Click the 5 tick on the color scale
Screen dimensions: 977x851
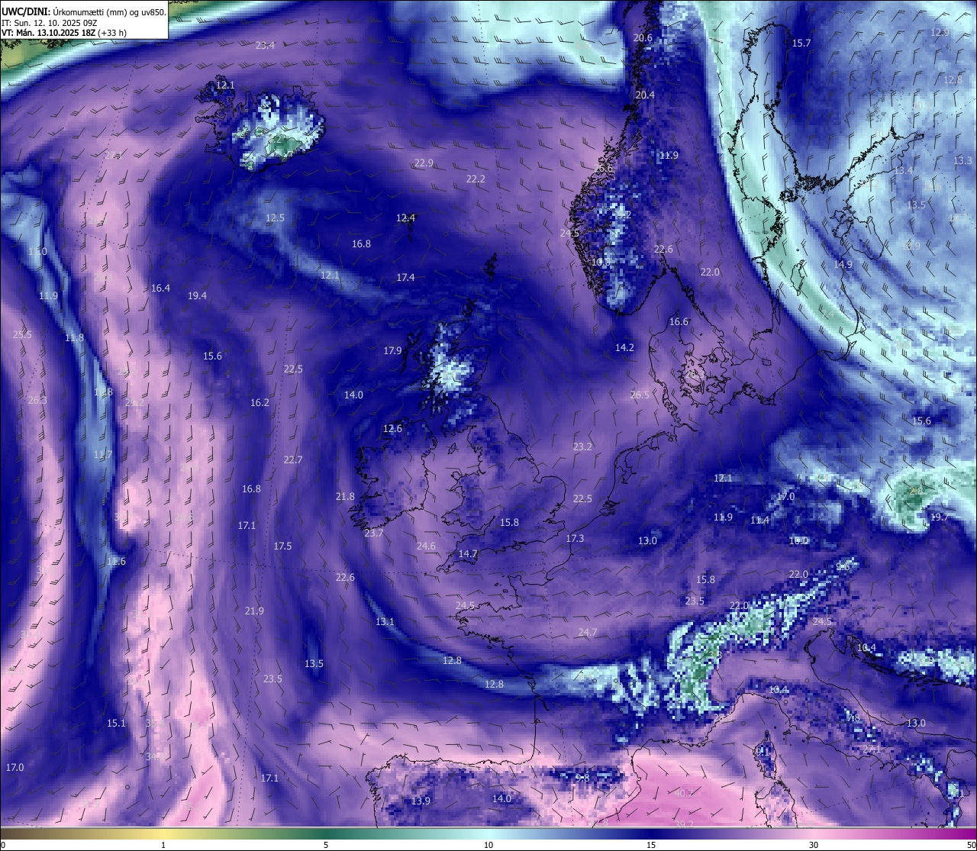(326, 845)
